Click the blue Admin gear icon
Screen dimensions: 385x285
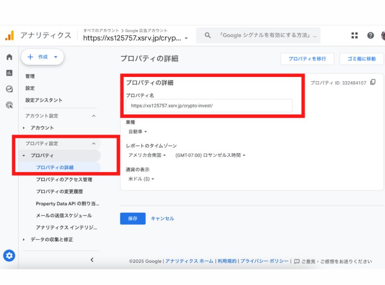(x=9, y=256)
